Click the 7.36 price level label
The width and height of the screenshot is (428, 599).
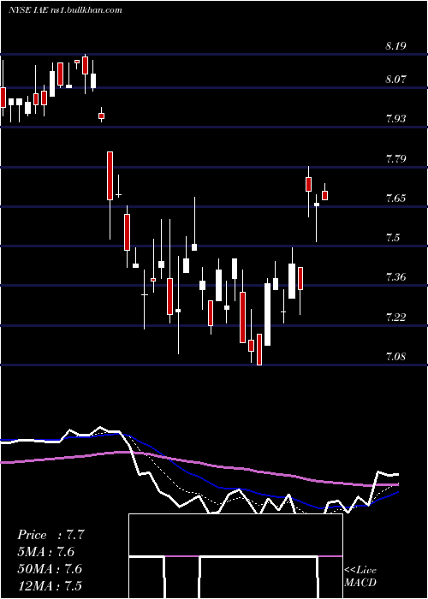tap(395, 277)
